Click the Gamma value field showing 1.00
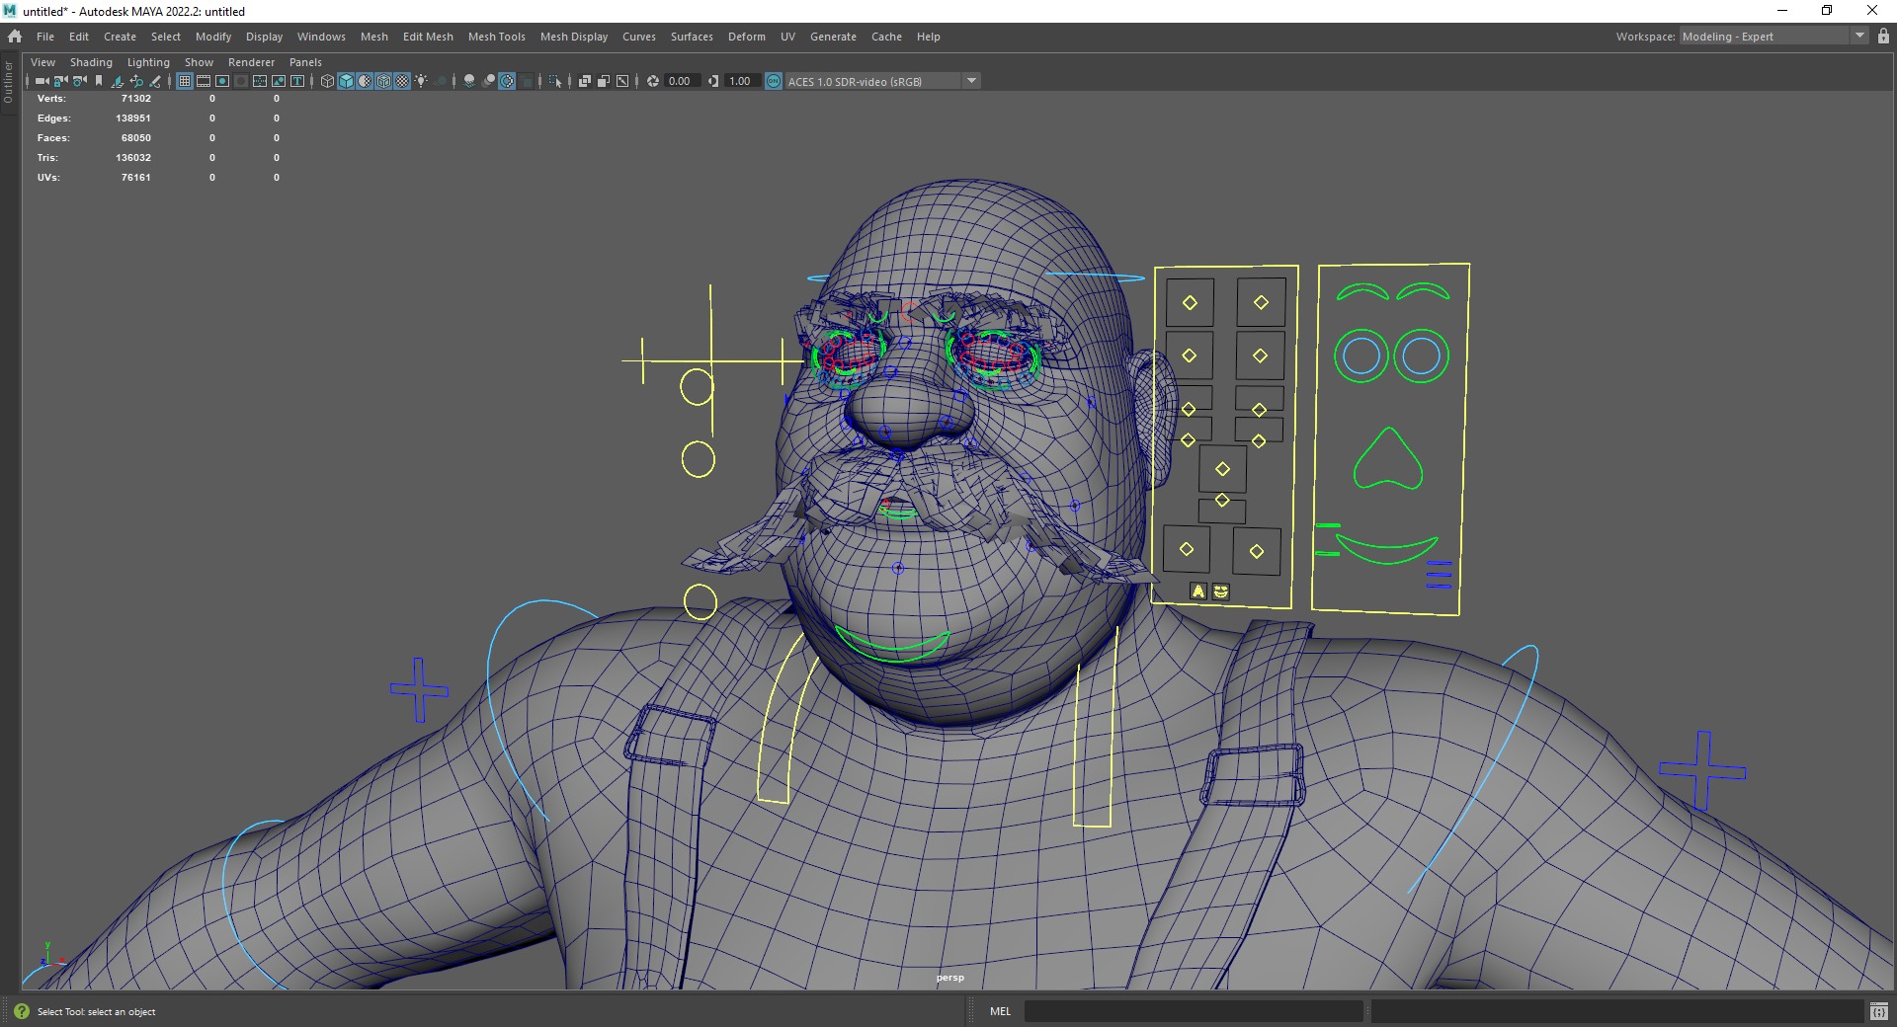Screen dimensions: 1897x1027 (x=742, y=81)
